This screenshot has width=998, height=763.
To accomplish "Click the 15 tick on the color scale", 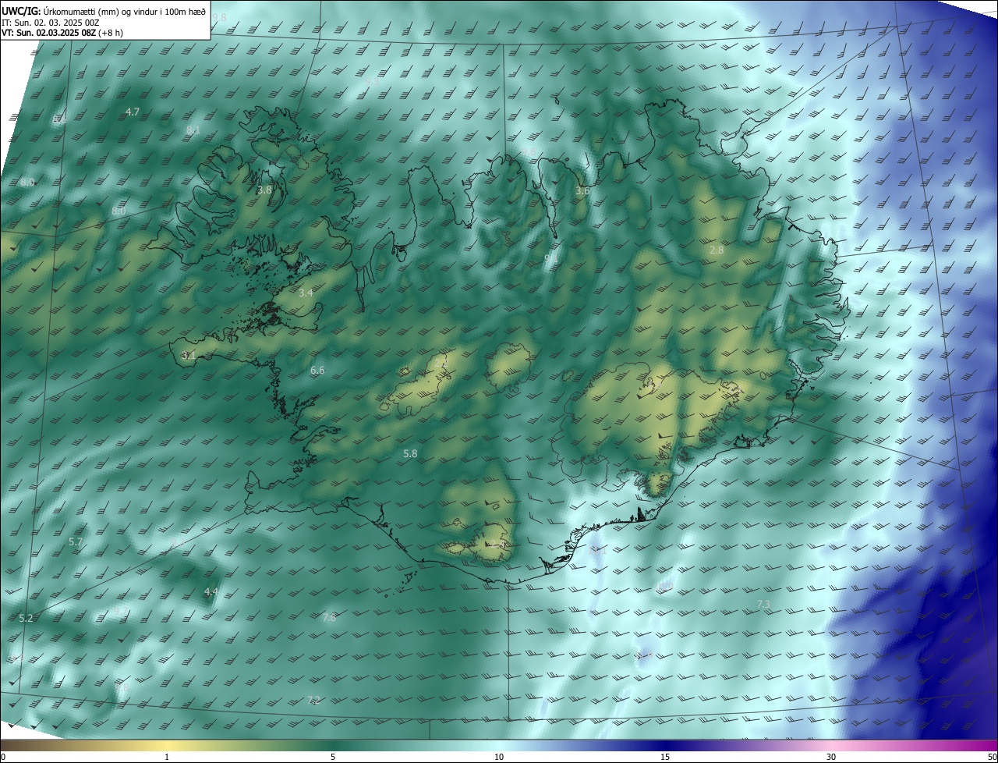I will 665,757.
